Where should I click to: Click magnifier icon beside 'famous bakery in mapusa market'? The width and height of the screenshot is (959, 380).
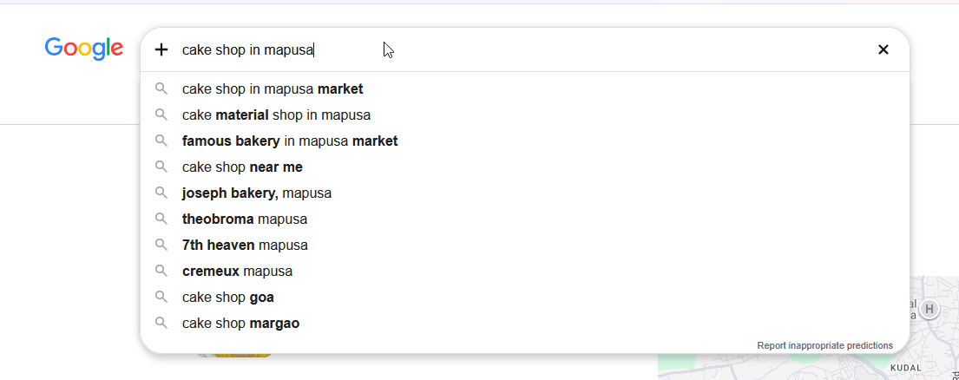tap(161, 141)
